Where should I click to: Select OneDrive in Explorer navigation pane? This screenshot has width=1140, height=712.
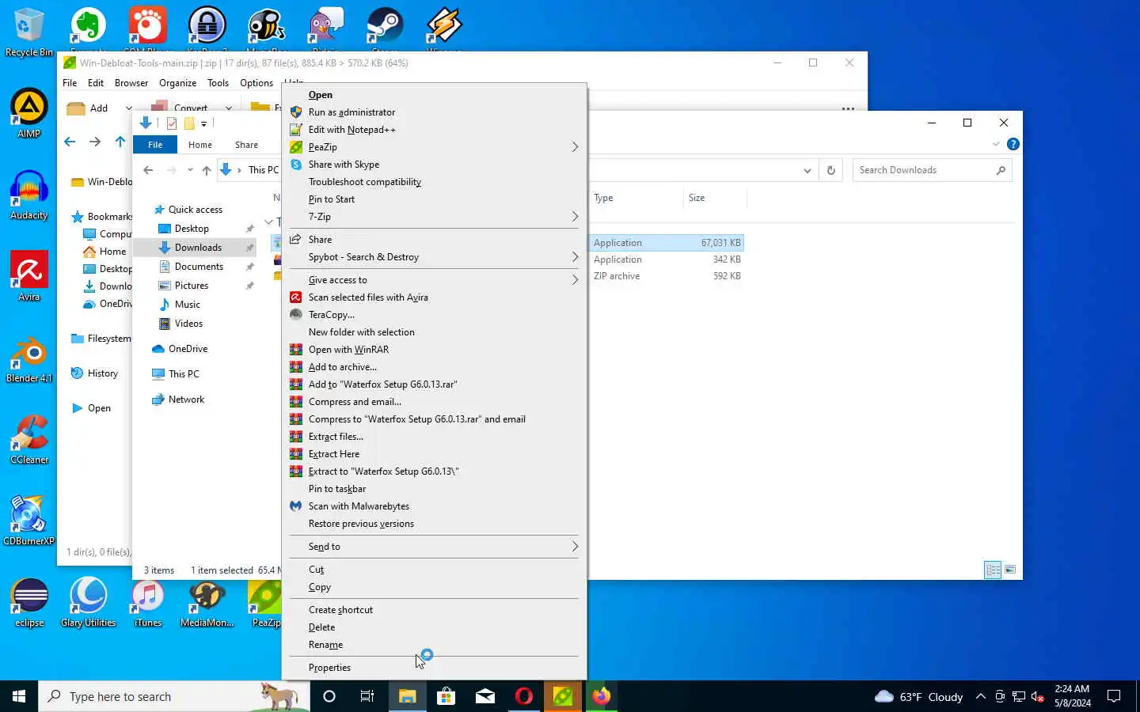coord(188,349)
